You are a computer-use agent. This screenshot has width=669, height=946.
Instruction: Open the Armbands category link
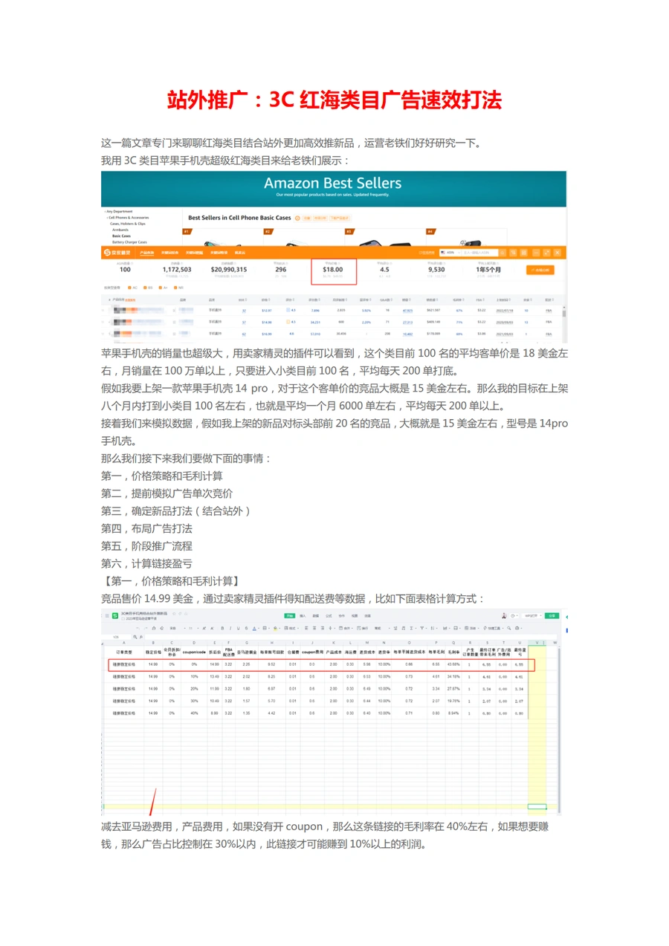pos(120,230)
